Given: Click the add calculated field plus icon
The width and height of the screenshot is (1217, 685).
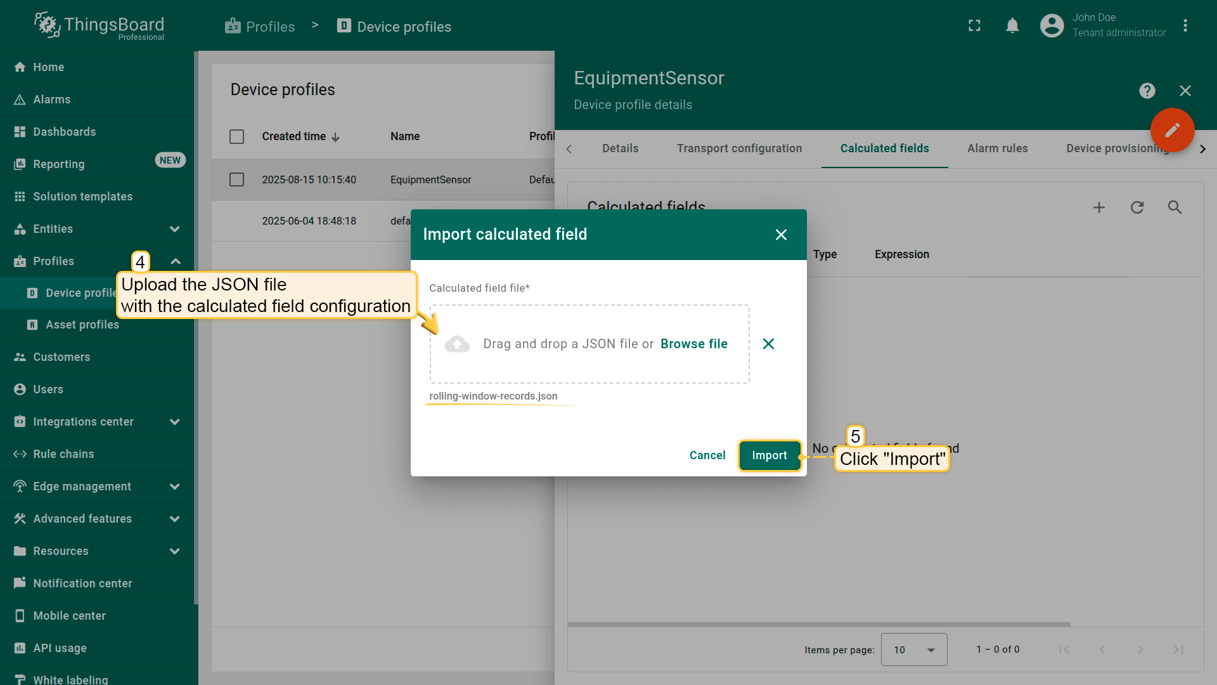Looking at the screenshot, I should tap(1099, 207).
